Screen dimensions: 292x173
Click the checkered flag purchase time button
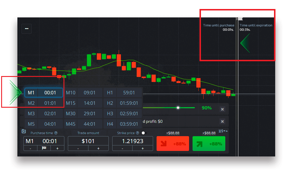pyautogui.click(x=44, y=148)
